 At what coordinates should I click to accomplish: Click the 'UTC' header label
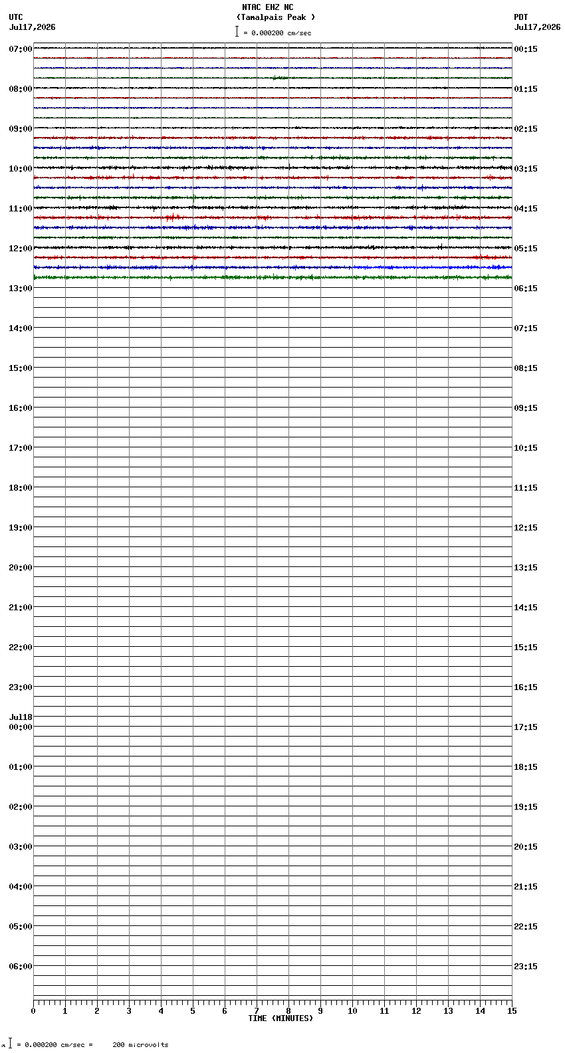pos(16,17)
